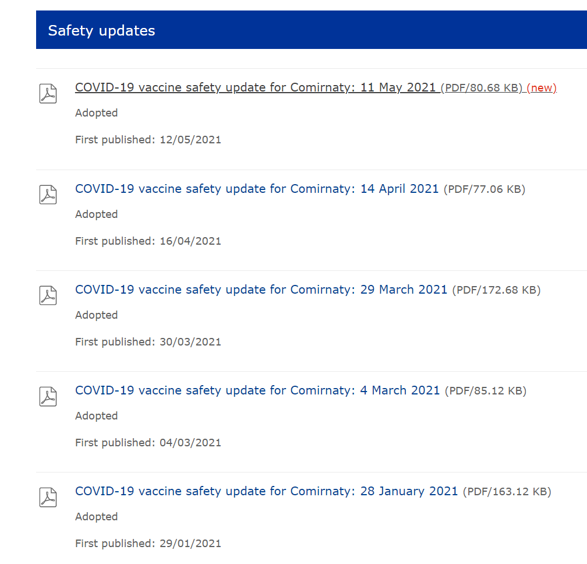Select the PDF/172.68 KB file size label

point(496,290)
